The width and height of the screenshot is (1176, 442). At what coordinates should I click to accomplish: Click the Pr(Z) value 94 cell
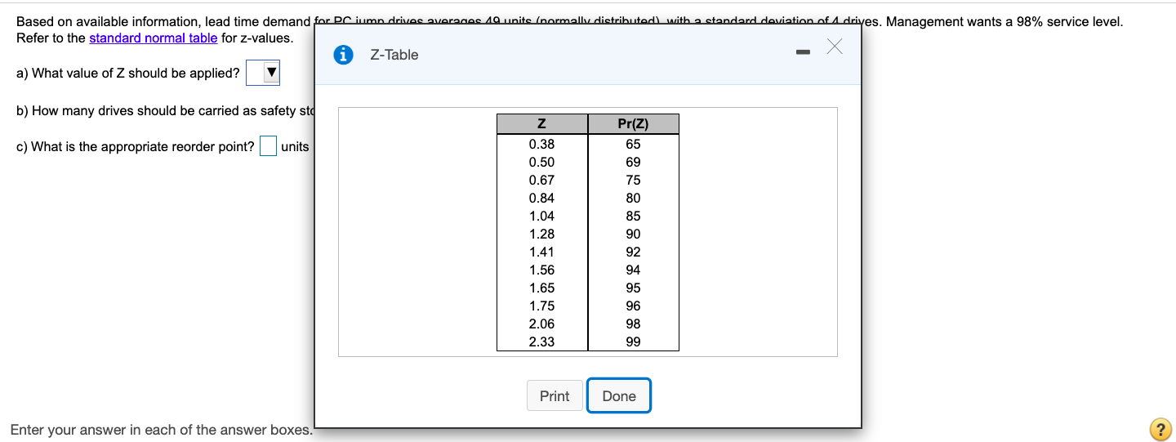tap(633, 270)
